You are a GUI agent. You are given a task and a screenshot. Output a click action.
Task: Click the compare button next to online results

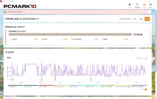[134, 19]
